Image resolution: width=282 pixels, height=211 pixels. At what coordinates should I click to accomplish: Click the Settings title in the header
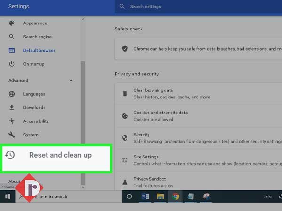point(18,6)
